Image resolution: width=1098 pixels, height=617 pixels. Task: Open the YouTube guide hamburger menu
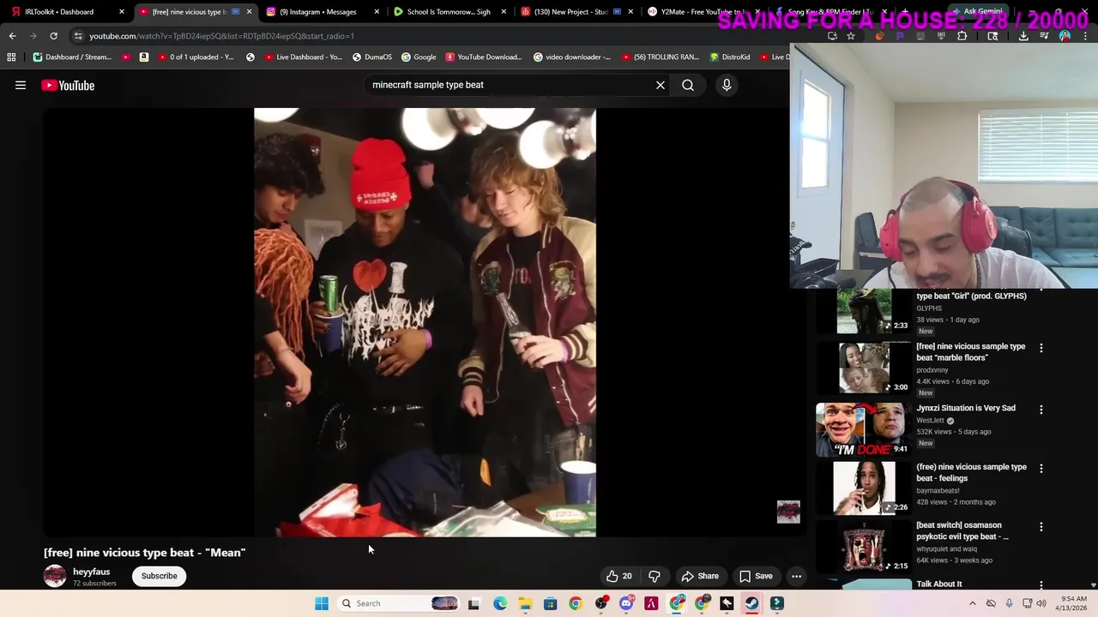pyautogui.click(x=21, y=85)
